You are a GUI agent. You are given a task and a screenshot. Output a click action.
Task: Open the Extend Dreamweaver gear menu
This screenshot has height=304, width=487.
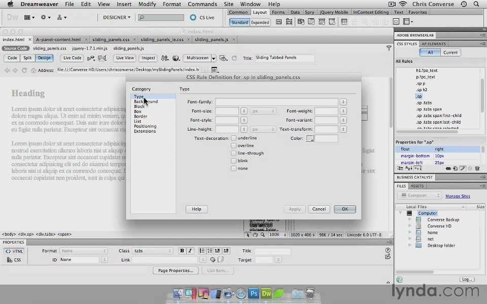(45, 17)
